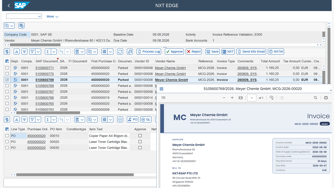Click the Total Amount column header
Screen dimensions: 334x188
click(270, 61)
